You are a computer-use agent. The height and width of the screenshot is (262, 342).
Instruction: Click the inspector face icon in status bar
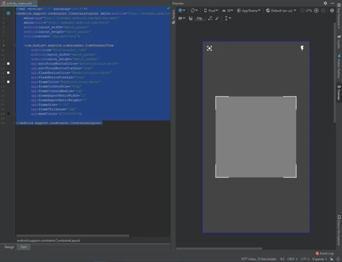click(x=338, y=259)
